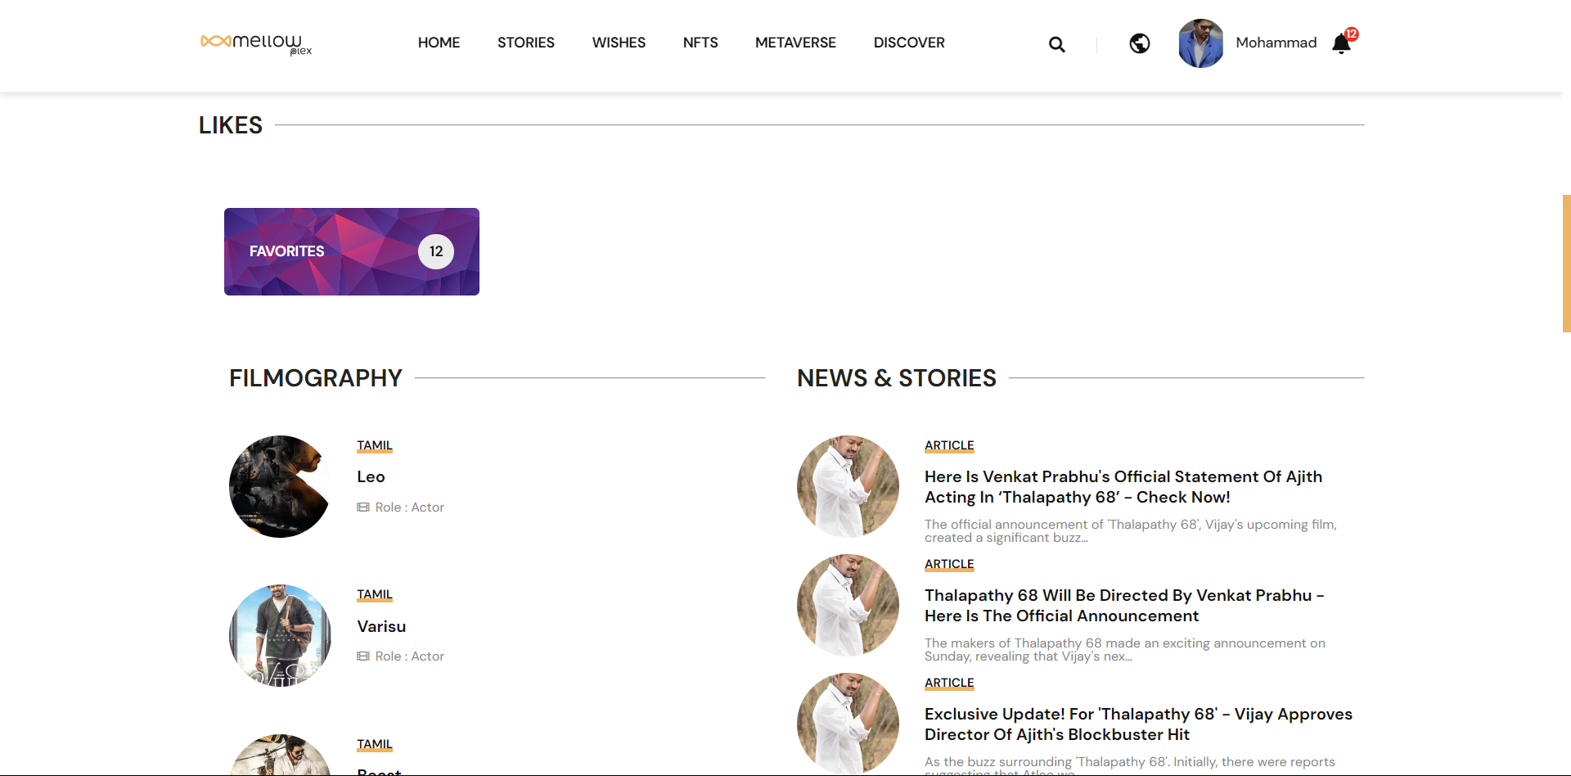The width and height of the screenshot is (1571, 776).
Task: Click the Varisu poster thumbnail
Action: [280, 635]
